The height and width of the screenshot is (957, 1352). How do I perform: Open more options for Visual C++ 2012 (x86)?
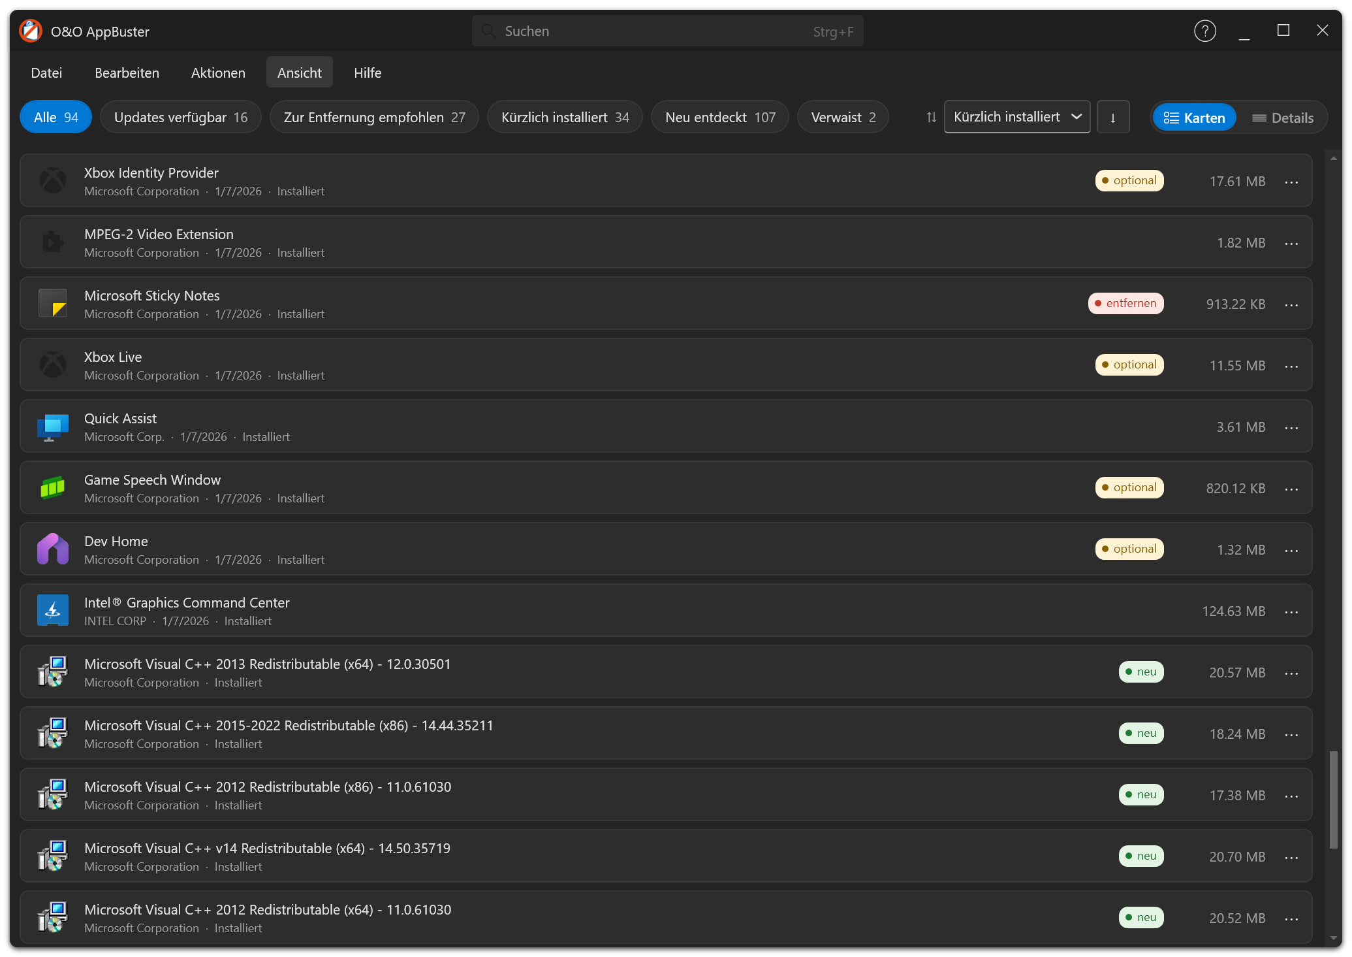click(x=1291, y=796)
